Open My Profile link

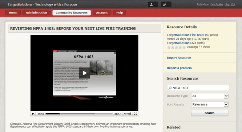[217, 4]
